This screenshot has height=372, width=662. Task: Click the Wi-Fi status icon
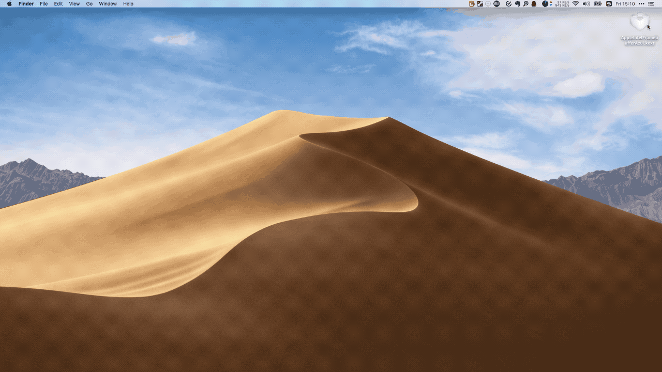[x=576, y=4]
